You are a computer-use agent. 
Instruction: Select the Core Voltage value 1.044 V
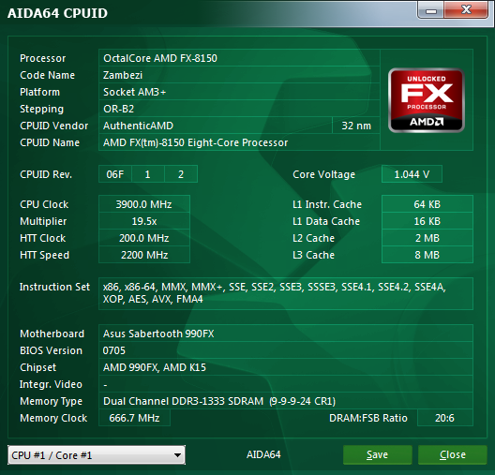[412, 174]
